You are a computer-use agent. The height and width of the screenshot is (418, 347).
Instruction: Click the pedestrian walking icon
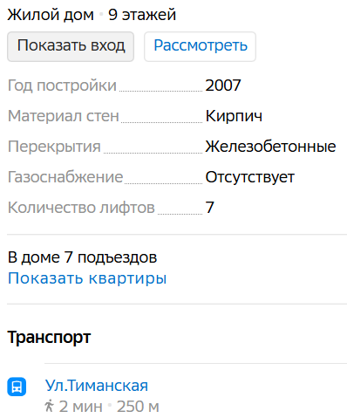point(49,406)
